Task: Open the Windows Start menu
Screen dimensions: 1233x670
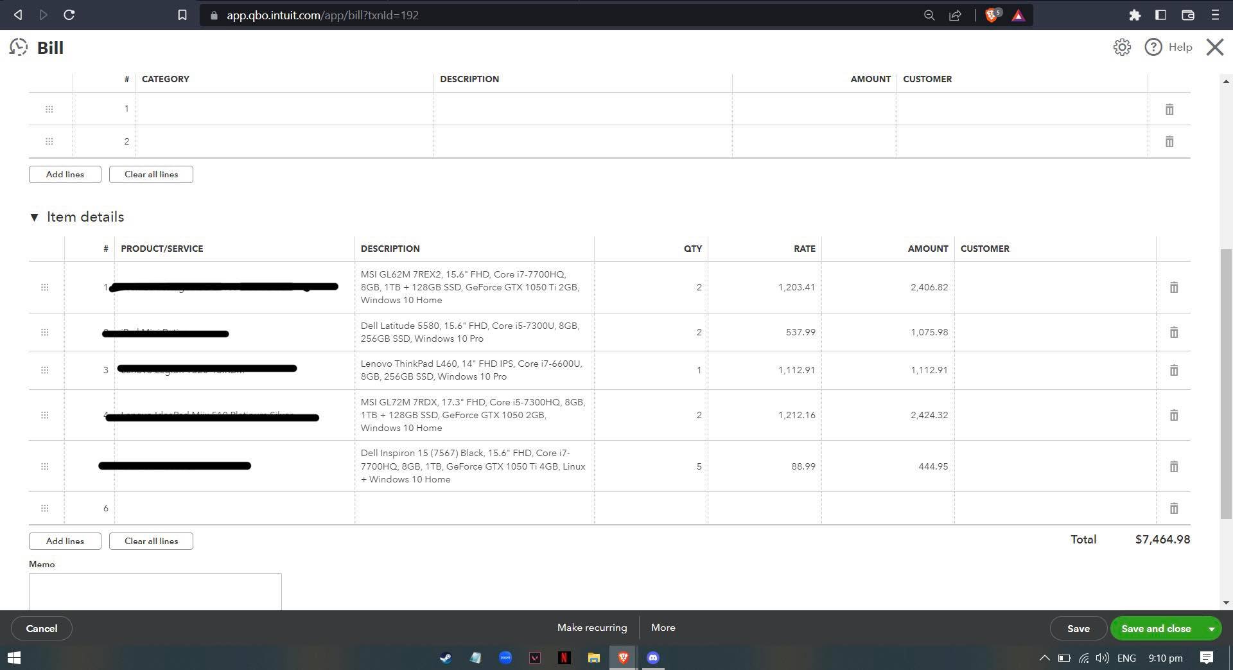Action: 13,658
